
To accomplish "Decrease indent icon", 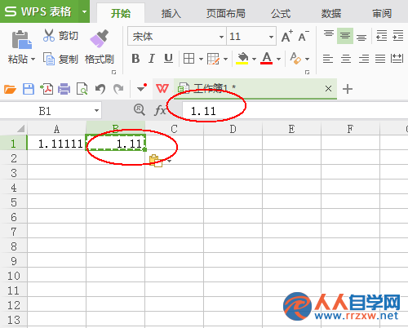I will click(x=381, y=36).
